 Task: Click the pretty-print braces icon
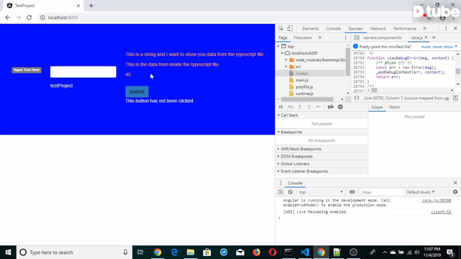[x=357, y=98]
